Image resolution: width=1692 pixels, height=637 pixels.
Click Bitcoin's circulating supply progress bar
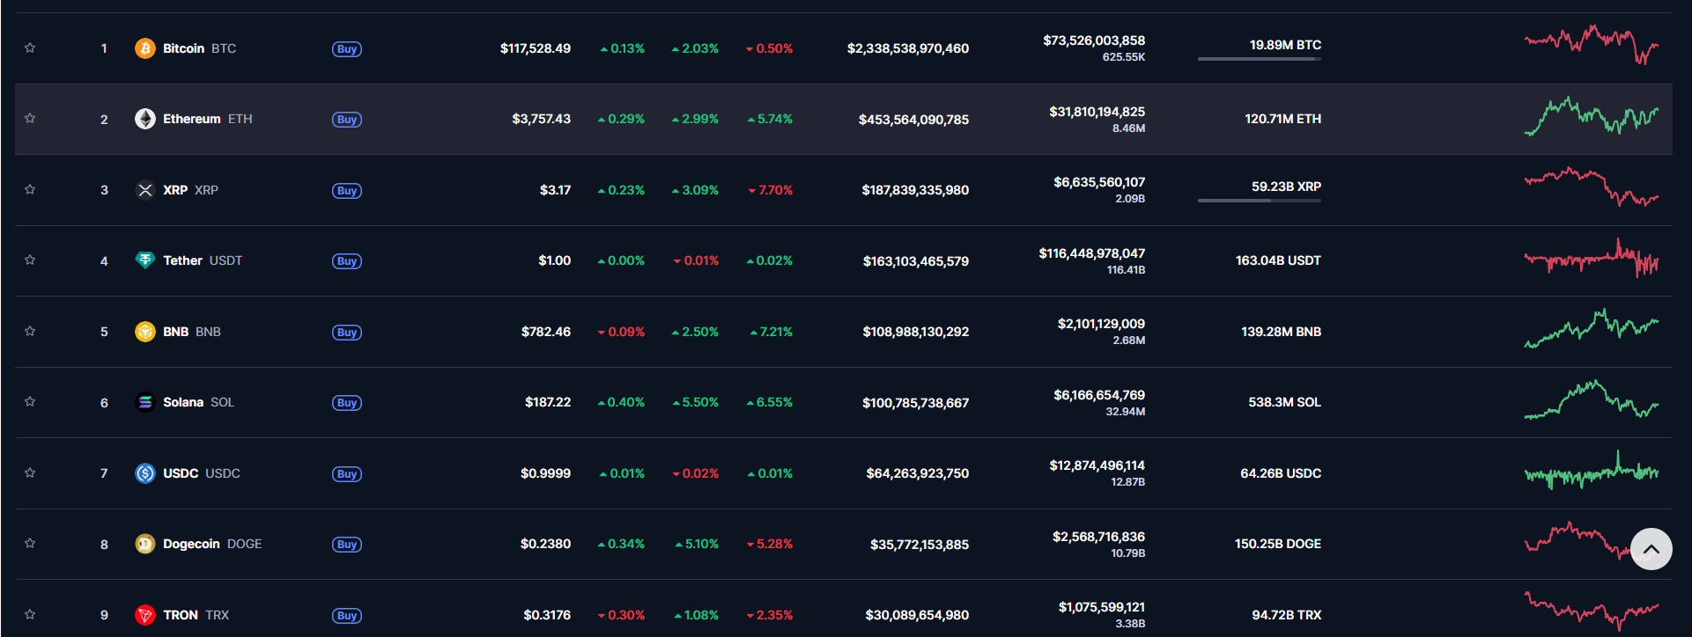1260,59
